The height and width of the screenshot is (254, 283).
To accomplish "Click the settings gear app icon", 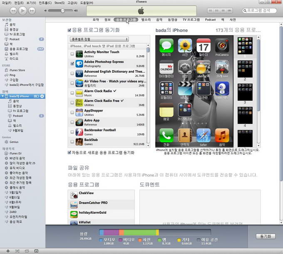I will [185, 67].
